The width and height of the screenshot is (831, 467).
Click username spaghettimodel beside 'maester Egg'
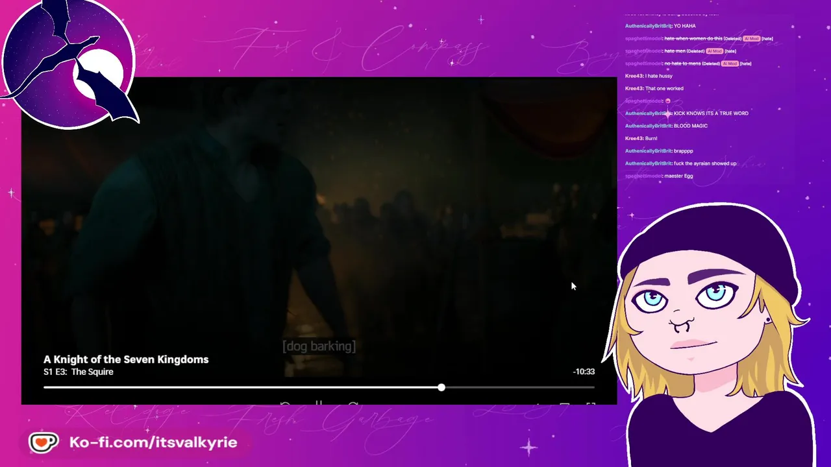pyautogui.click(x=643, y=176)
